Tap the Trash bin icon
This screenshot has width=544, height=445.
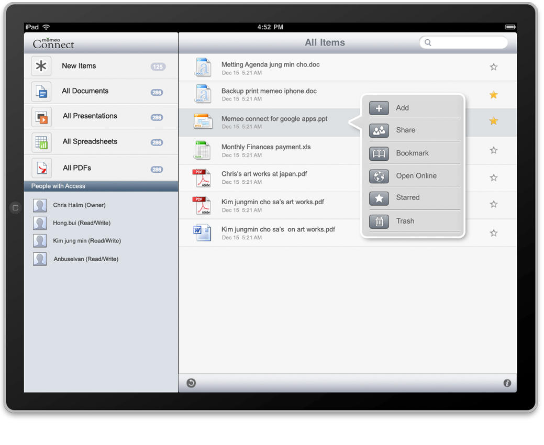(379, 221)
